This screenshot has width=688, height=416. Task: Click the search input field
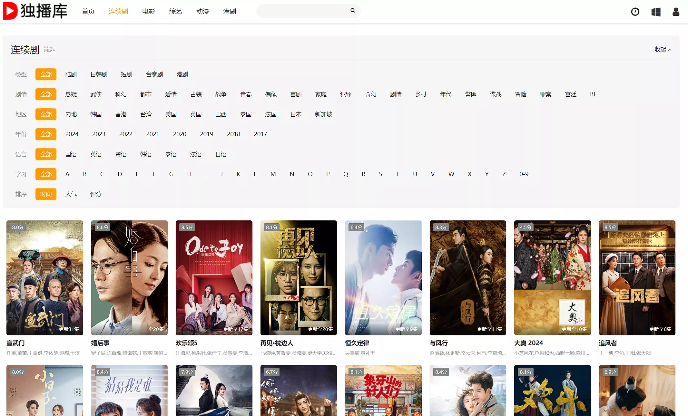click(303, 11)
